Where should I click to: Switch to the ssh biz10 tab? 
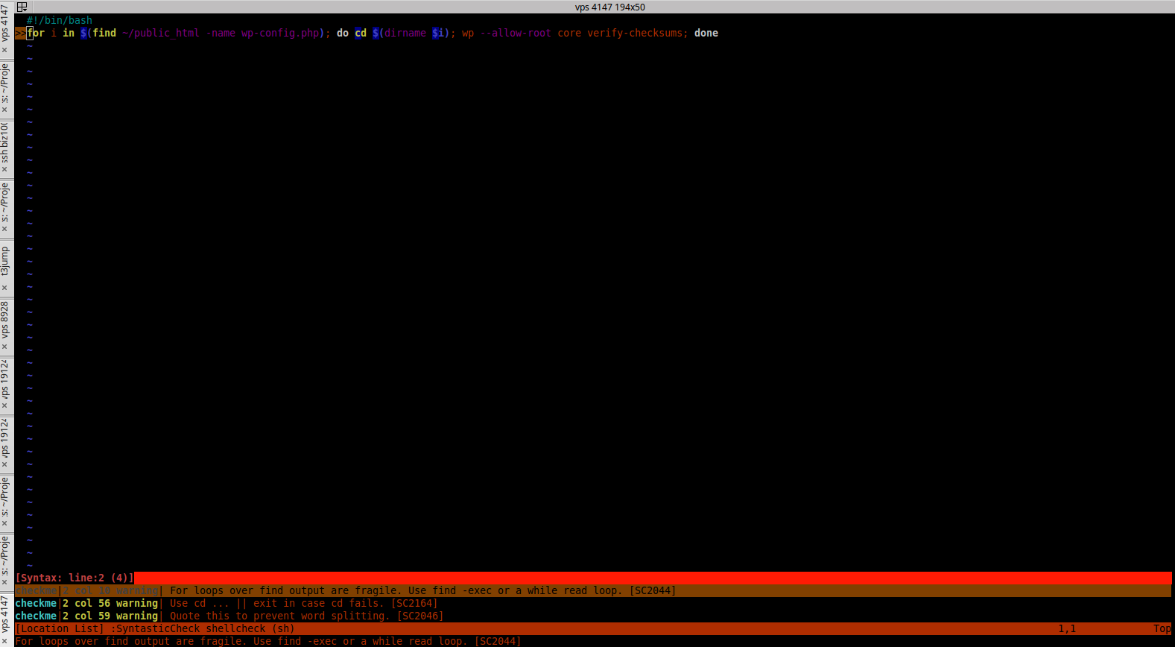point(4,142)
